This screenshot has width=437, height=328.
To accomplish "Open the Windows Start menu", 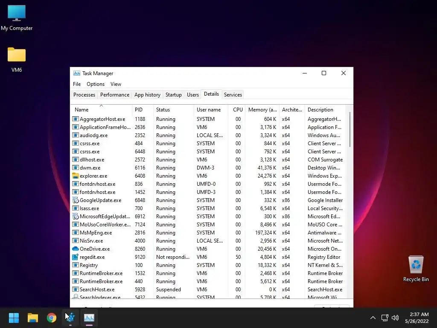I will coord(14,317).
